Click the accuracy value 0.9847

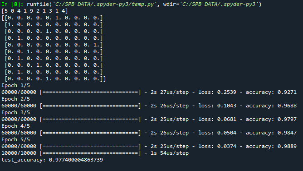pyautogui.click(x=287, y=133)
